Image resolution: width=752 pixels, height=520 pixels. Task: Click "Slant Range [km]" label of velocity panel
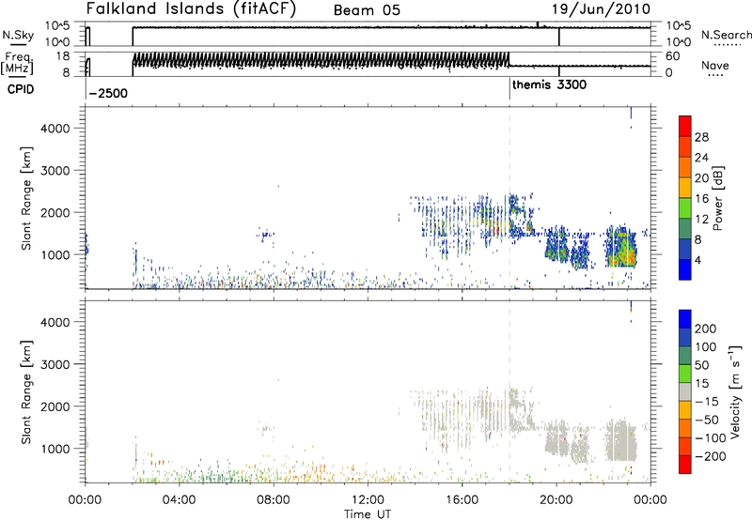pyautogui.click(x=26, y=392)
